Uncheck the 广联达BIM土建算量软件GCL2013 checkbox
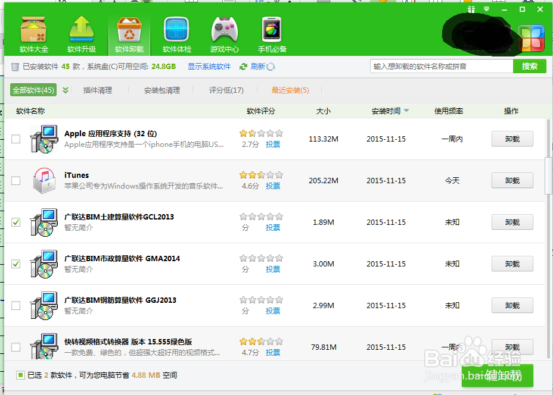 coord(16,222)
